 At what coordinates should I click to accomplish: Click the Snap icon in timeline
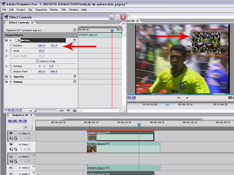(26, 127)
